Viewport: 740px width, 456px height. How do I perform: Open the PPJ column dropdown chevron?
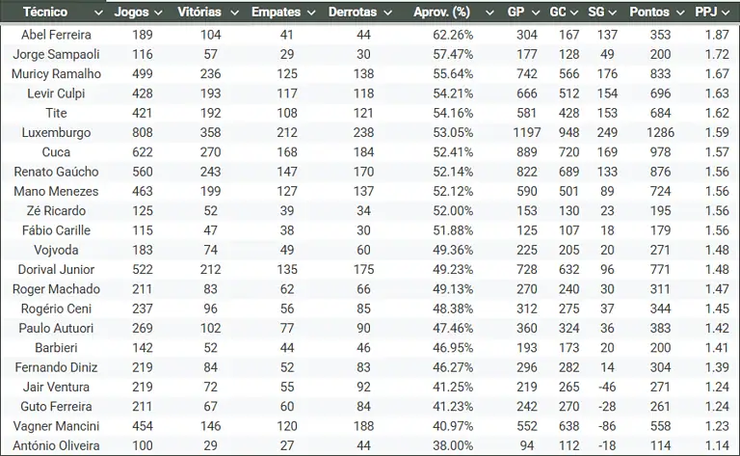728,13
